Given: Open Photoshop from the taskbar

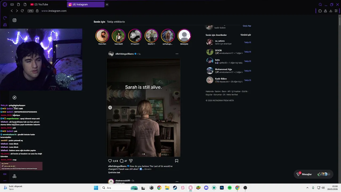Looking at the screenshot, I should (x=222, y=188).
